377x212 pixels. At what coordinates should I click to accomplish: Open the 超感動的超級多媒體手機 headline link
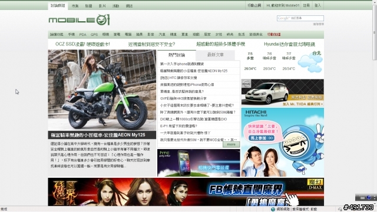[220, 44]
